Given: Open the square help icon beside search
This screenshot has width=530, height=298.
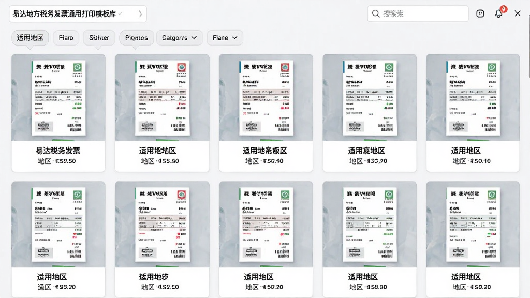Looking at the screenshot, I should pos(480,13).
